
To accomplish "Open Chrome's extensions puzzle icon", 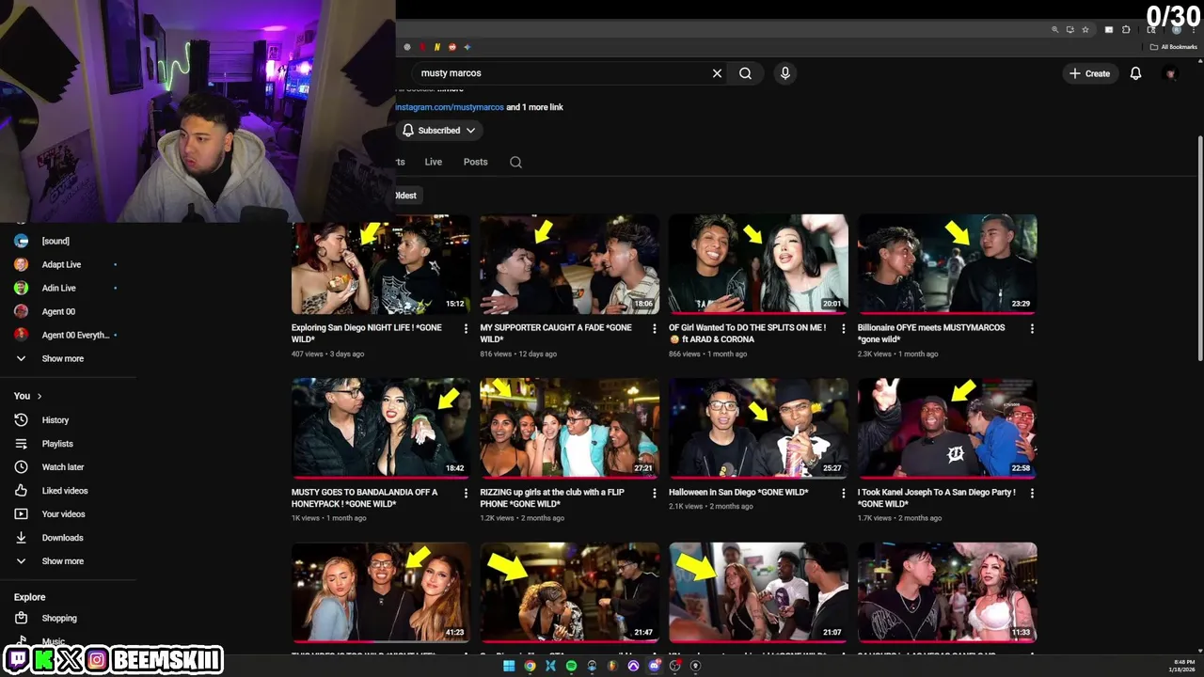I will pyautogui.click(x=1126, y=30).
